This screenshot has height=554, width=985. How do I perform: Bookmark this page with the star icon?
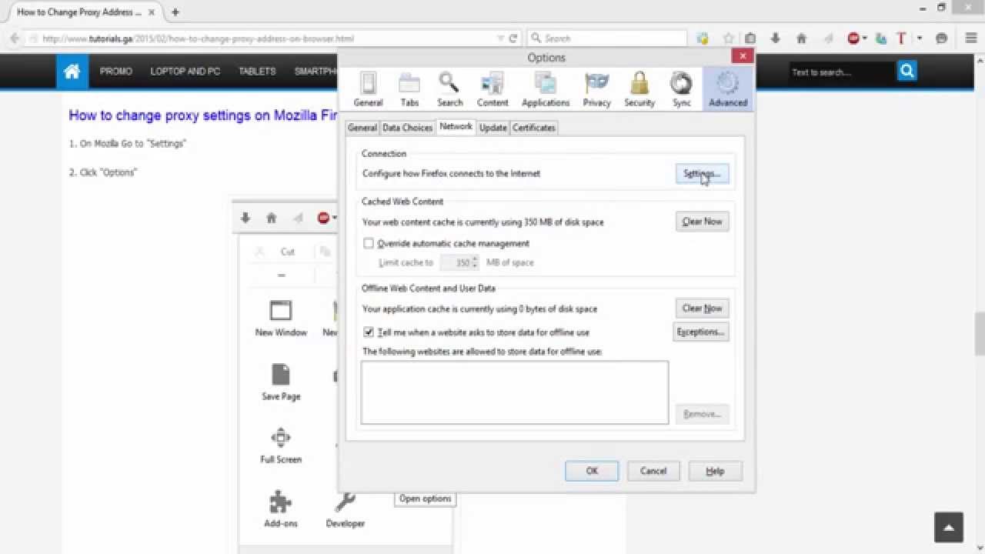[x=728, y=38]
